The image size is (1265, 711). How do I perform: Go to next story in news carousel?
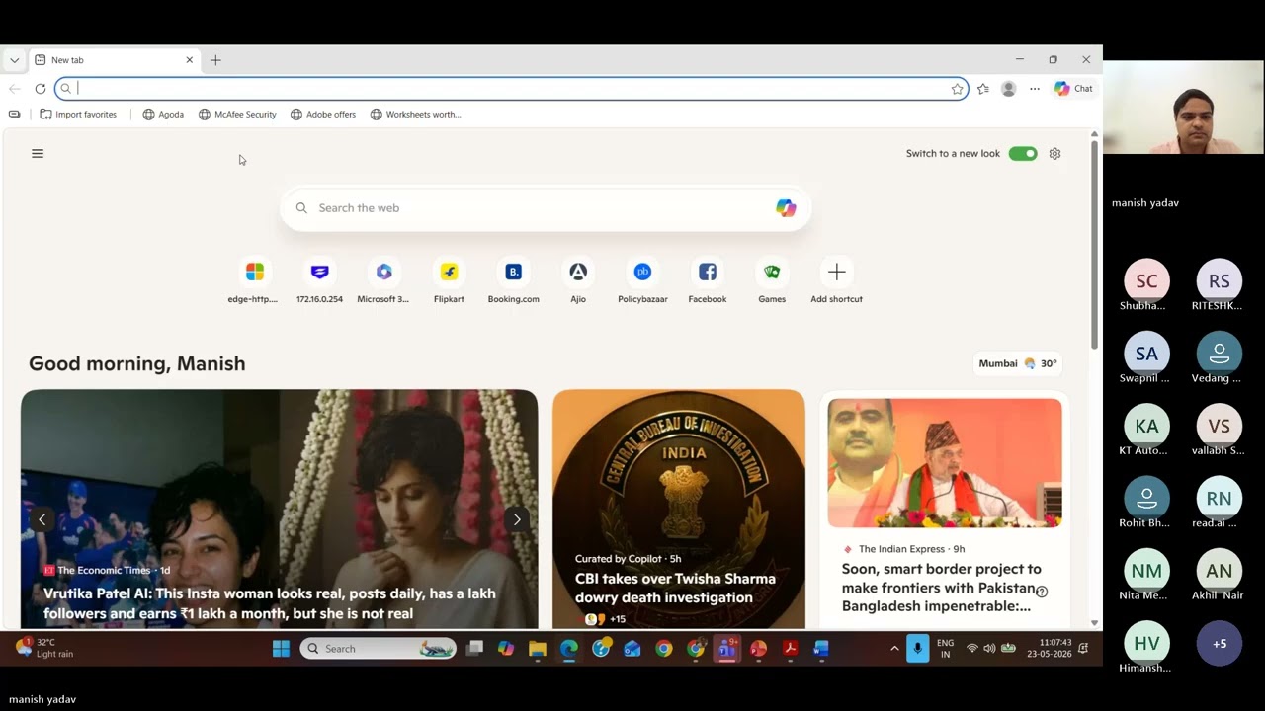click(517, 519)
